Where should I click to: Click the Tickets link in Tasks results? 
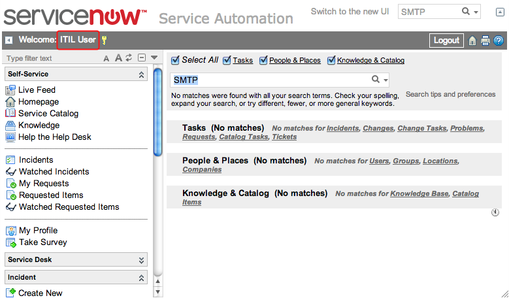click(284, 137)
